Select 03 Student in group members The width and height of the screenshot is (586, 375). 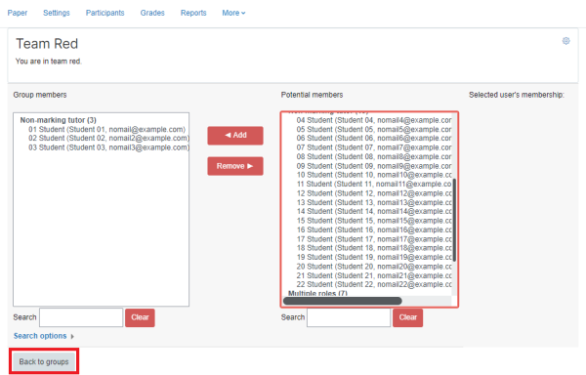point(108,147)
